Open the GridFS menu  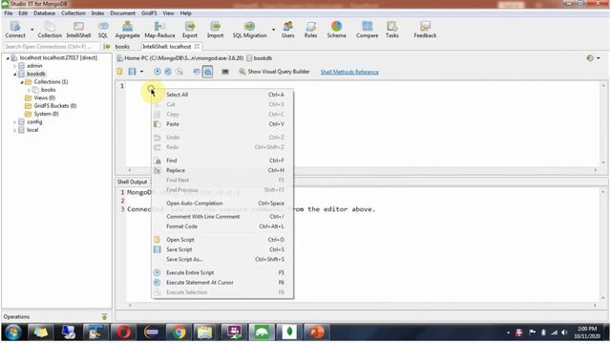tap(149, 12)
